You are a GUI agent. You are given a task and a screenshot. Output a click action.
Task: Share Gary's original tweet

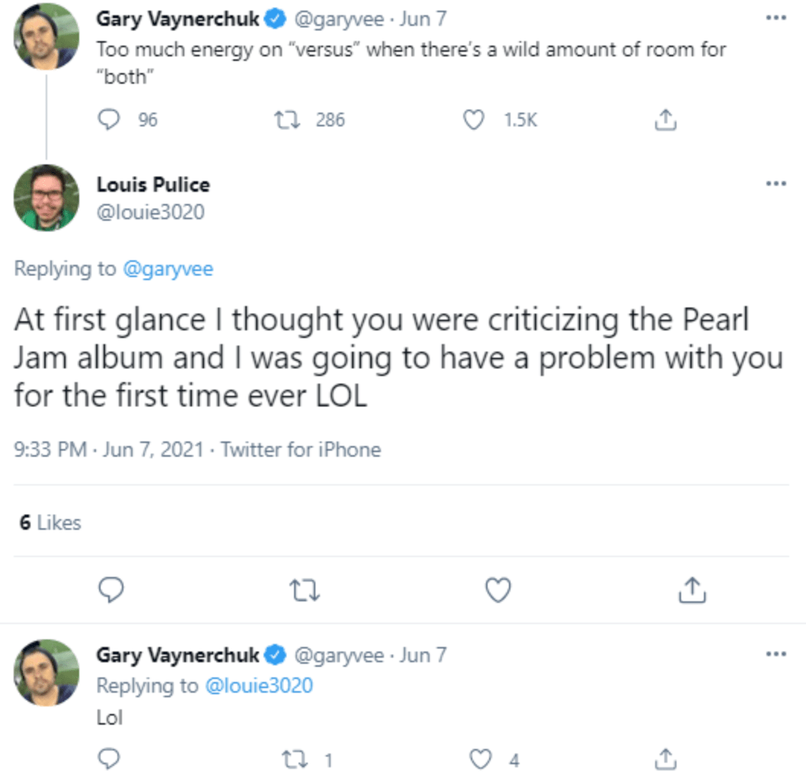point(665,120)
